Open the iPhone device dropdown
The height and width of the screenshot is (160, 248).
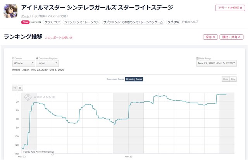pyautogui.click(x=24, y=63)
